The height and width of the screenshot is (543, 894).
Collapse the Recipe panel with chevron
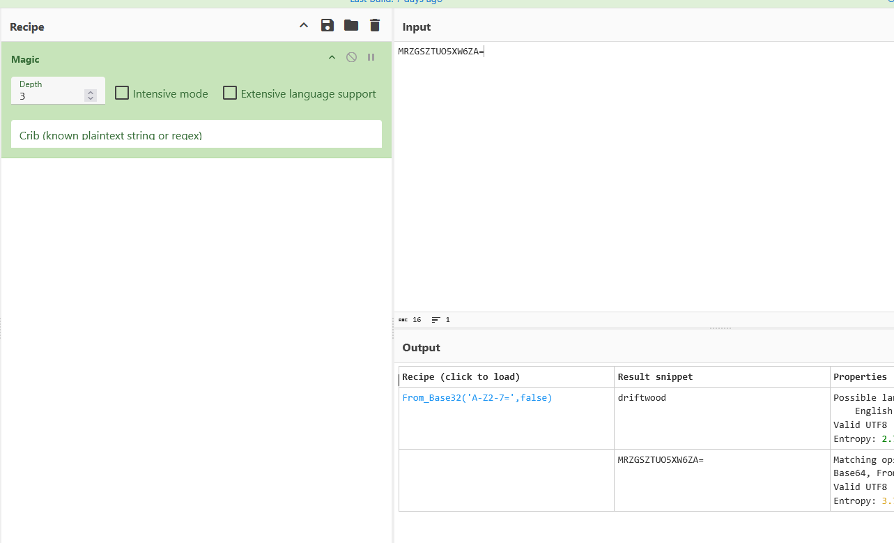coord(303,26)
